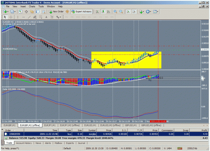Toggle the Terminal window button
This screenshot has width=210, height=151.
(x=38, y=12)
